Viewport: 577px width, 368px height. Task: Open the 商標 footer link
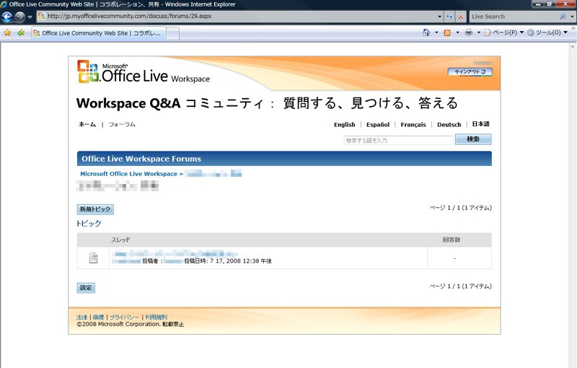coord(98,317)
